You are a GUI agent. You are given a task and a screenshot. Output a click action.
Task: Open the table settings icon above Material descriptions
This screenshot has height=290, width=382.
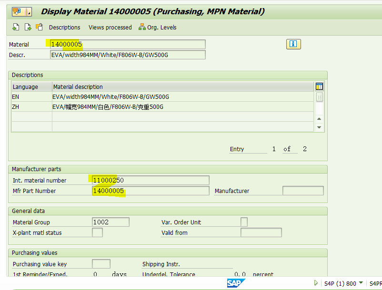(x=319, y=86)
